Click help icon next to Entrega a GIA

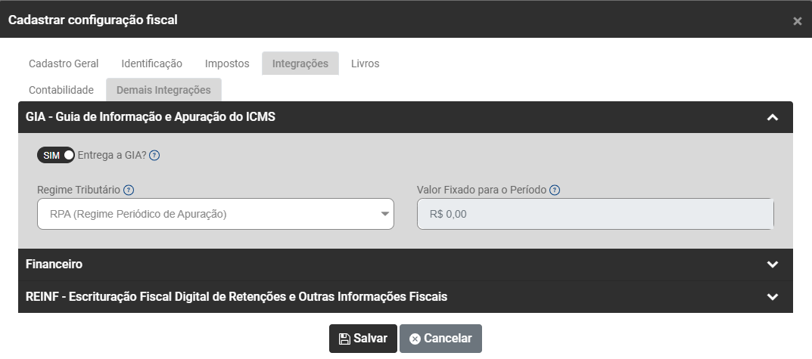(154, 156)
